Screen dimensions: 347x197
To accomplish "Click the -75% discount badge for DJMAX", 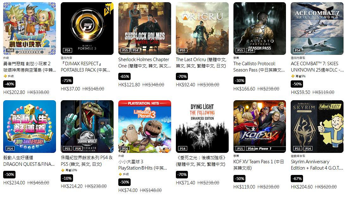I will [x=67, y=80].
